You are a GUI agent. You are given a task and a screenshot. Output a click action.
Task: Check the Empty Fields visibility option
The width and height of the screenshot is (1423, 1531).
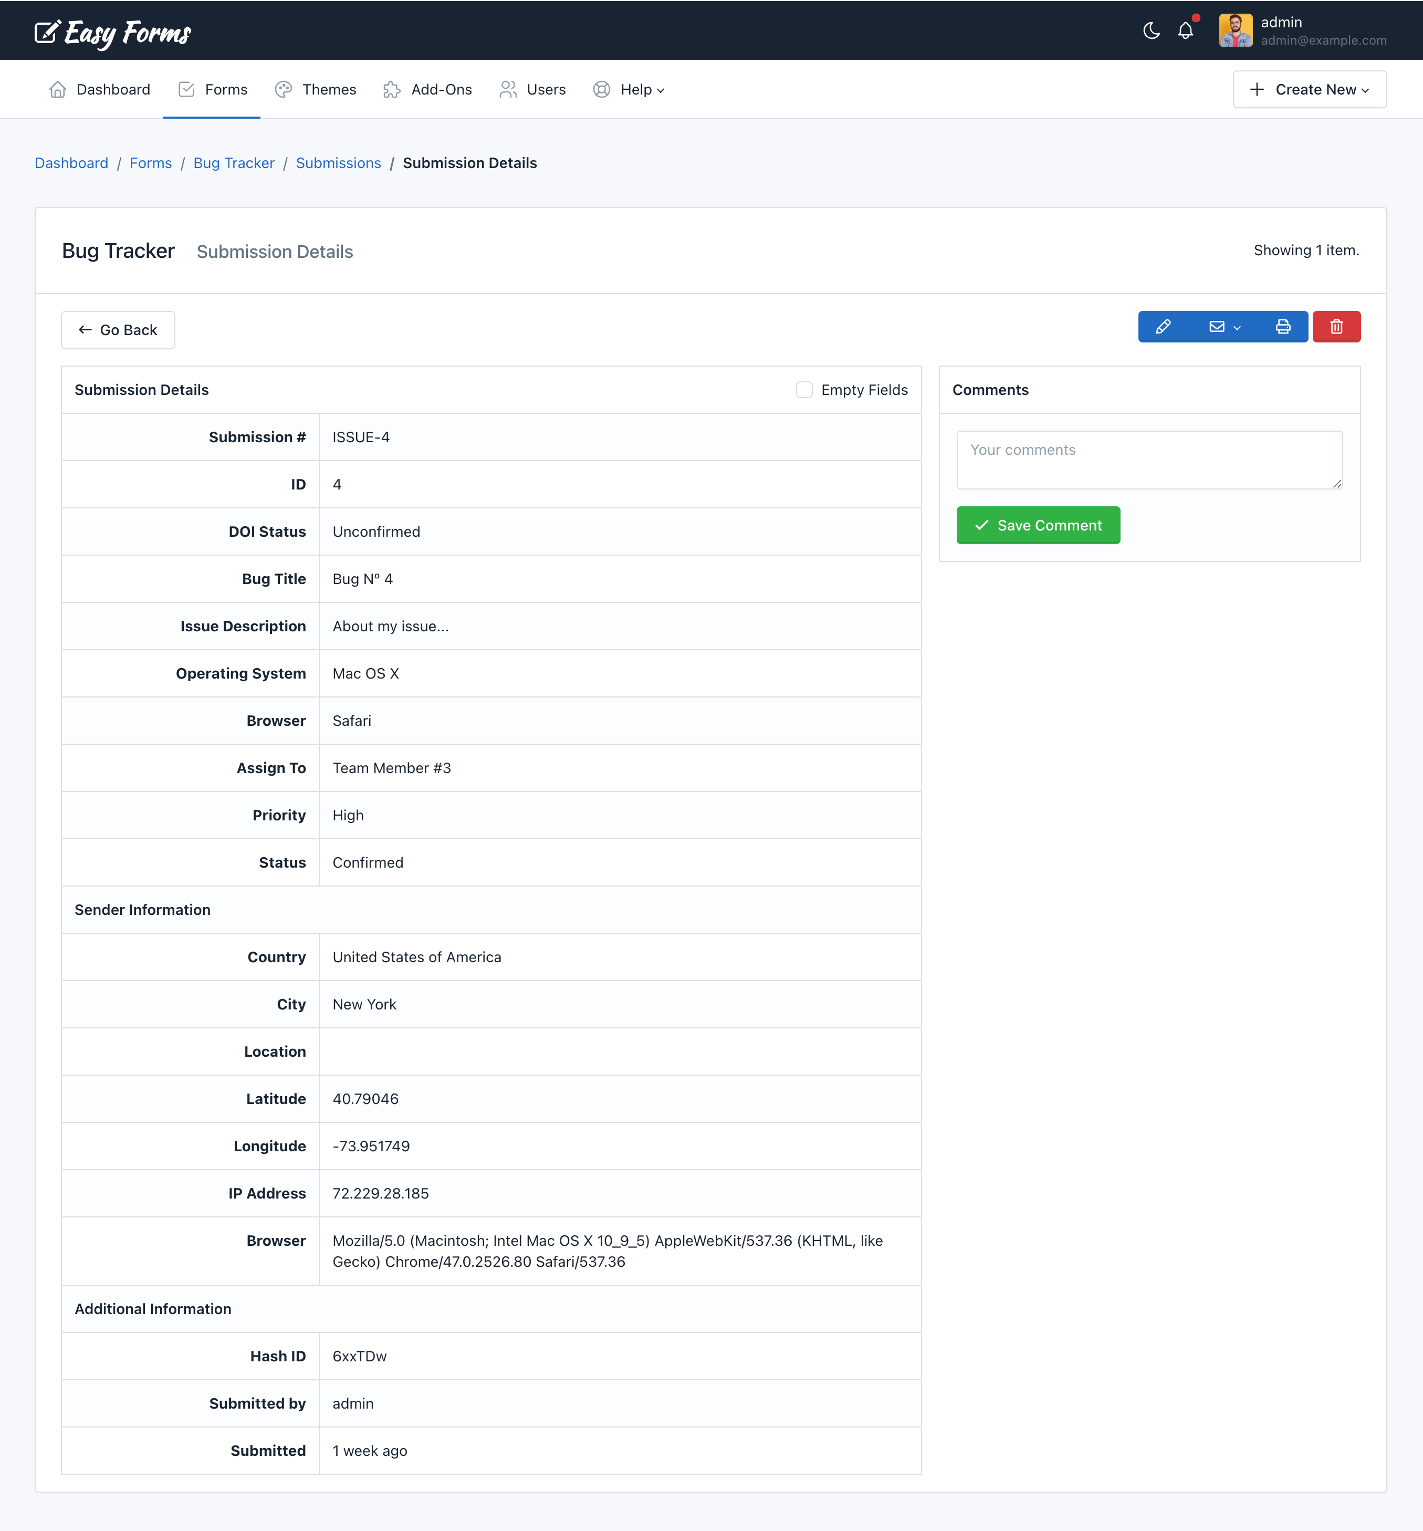coord(804,389)
